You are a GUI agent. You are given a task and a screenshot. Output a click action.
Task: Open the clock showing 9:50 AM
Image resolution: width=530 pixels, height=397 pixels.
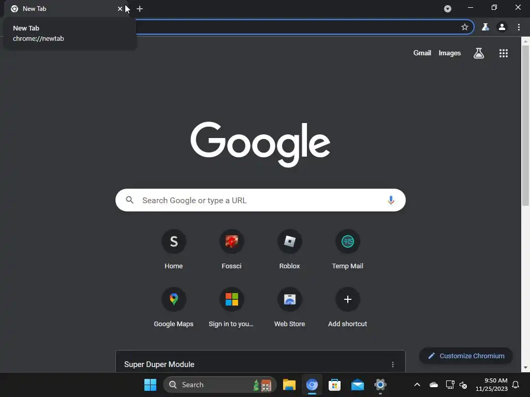[x=492, y=385]
